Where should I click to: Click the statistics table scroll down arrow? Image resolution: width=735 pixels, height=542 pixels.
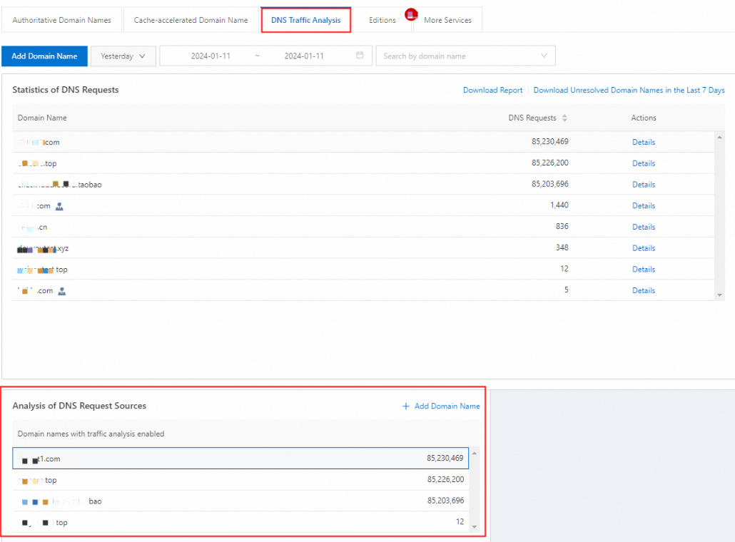click(719, 295)
